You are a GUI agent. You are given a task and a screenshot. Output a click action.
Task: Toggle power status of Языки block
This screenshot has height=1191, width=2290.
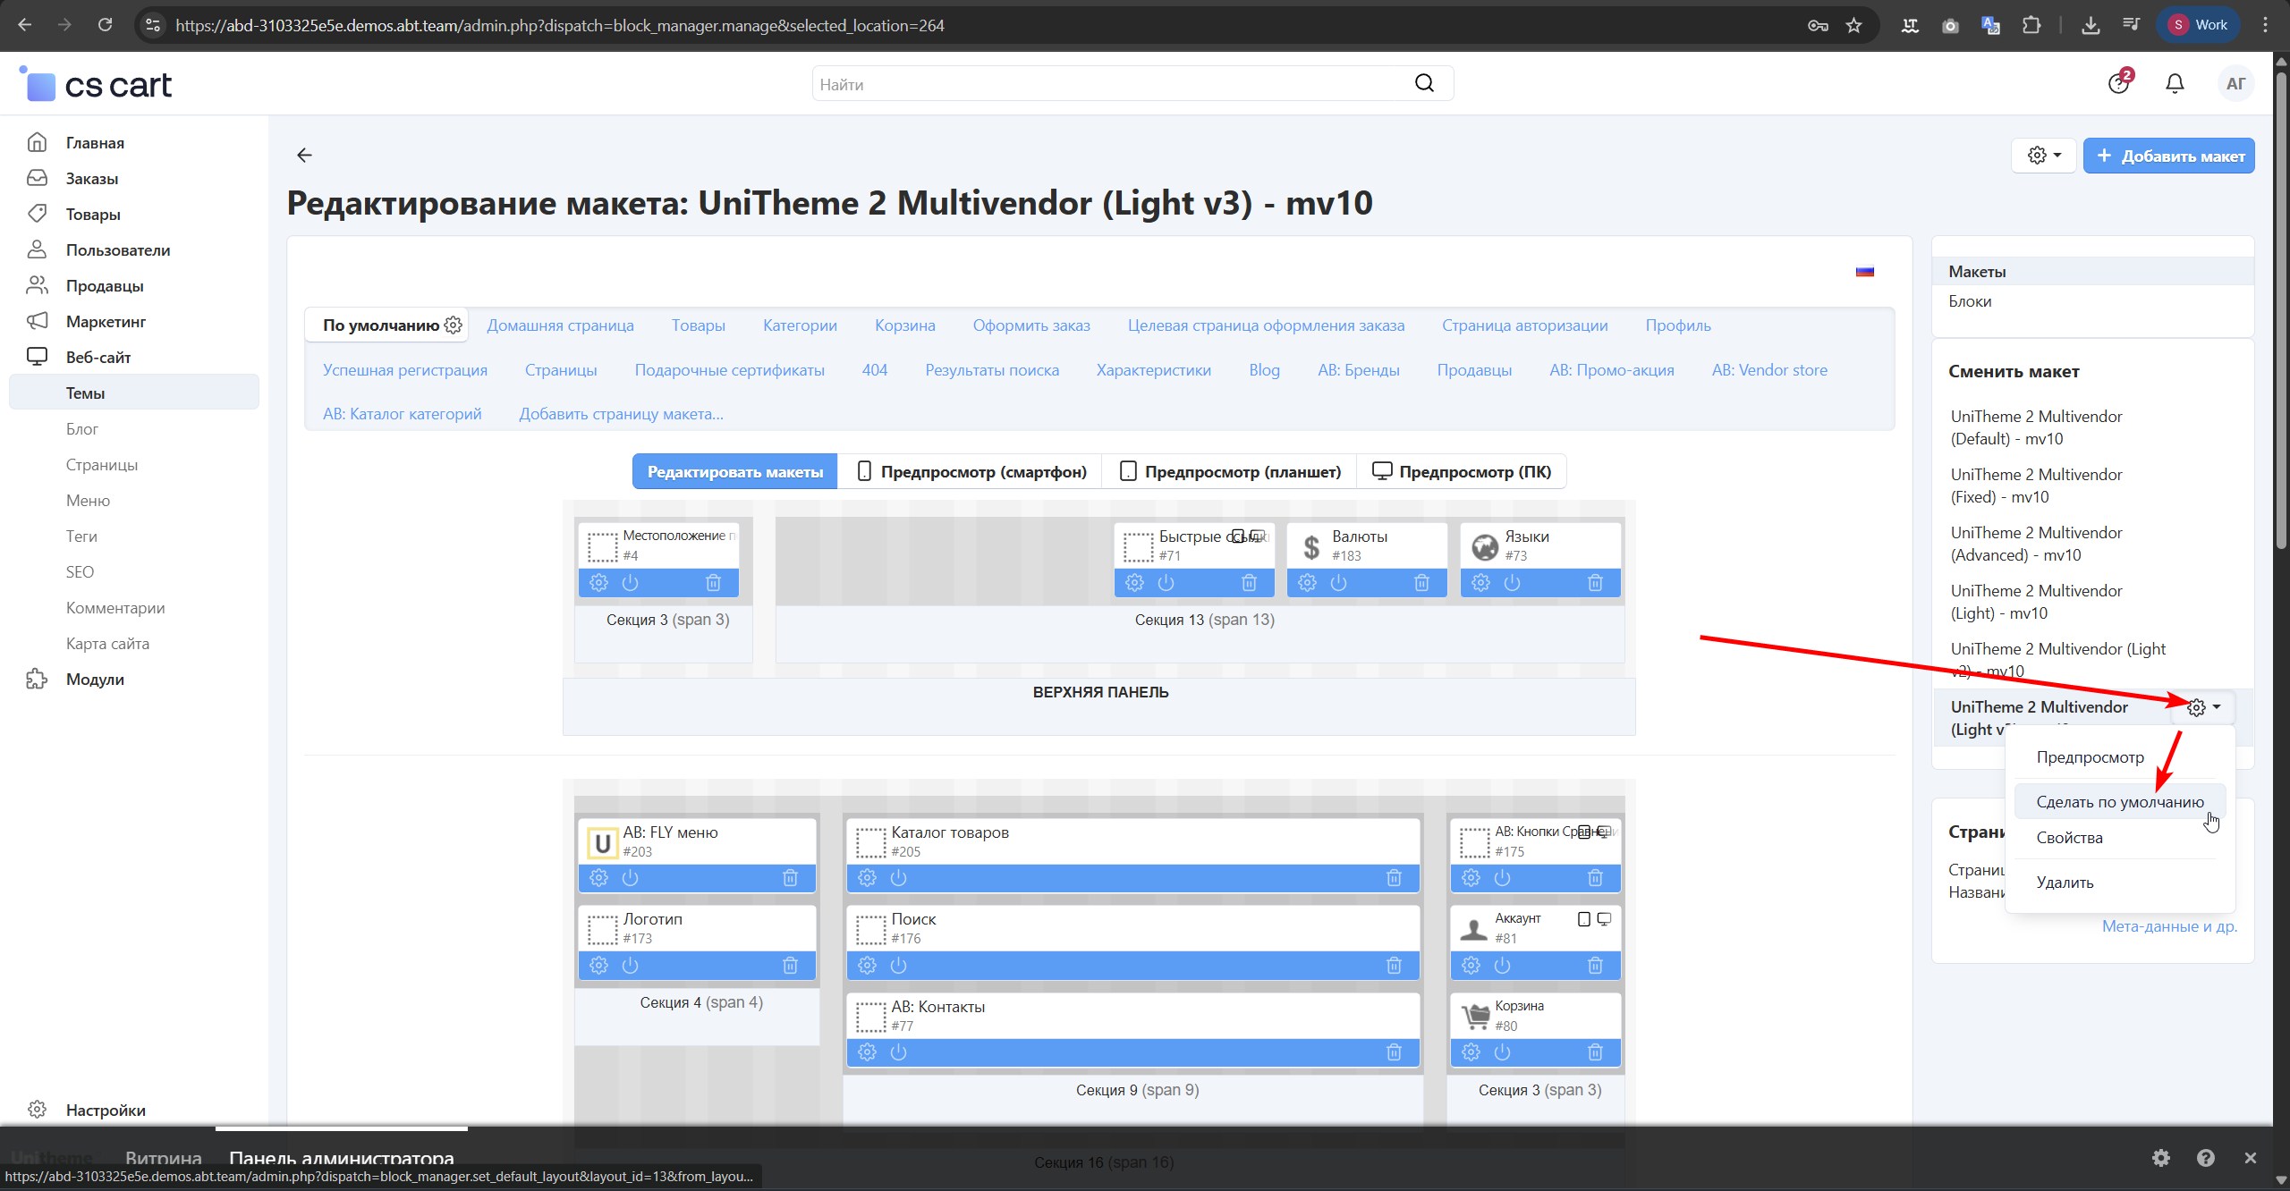pyautogui.click(x=1512, y=583)
